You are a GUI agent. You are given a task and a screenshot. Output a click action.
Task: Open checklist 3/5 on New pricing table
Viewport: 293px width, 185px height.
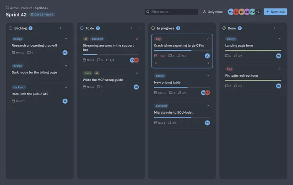tap(182, 93)
